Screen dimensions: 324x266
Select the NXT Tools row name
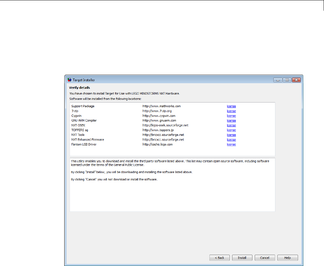click(78, 135)
